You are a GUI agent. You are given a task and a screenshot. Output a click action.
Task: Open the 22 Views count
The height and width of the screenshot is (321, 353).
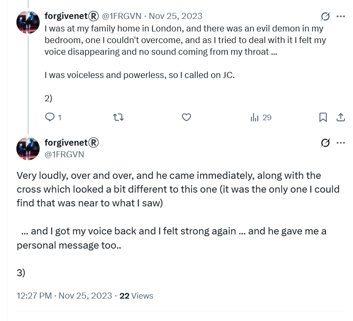[136, 296]
